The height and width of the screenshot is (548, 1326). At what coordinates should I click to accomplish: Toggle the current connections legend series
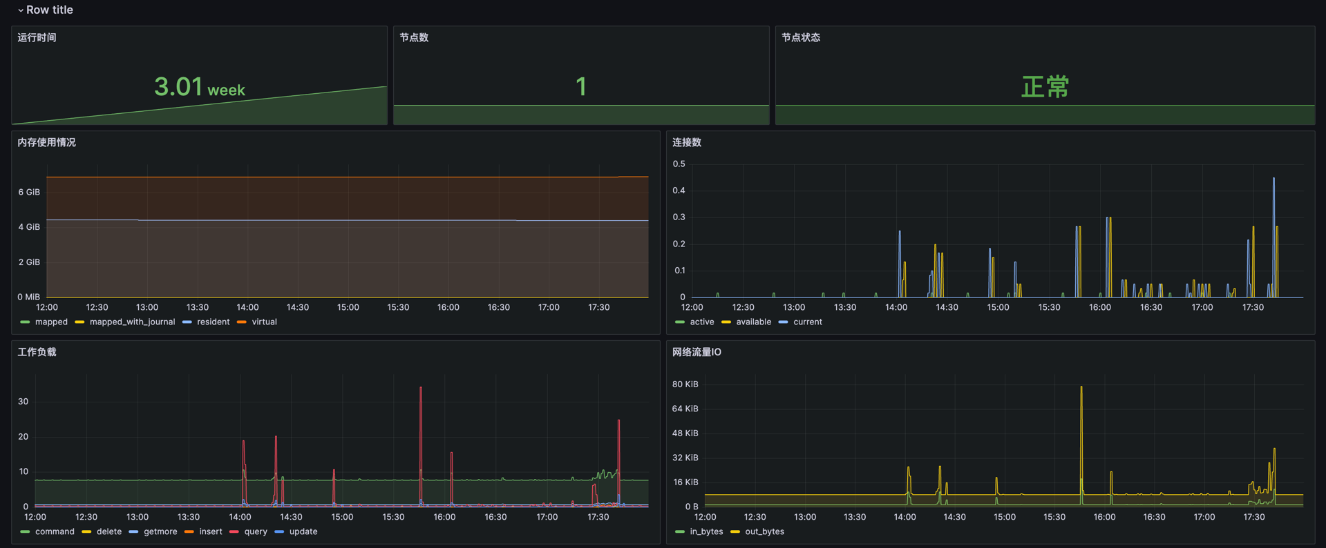click(807, 322)
